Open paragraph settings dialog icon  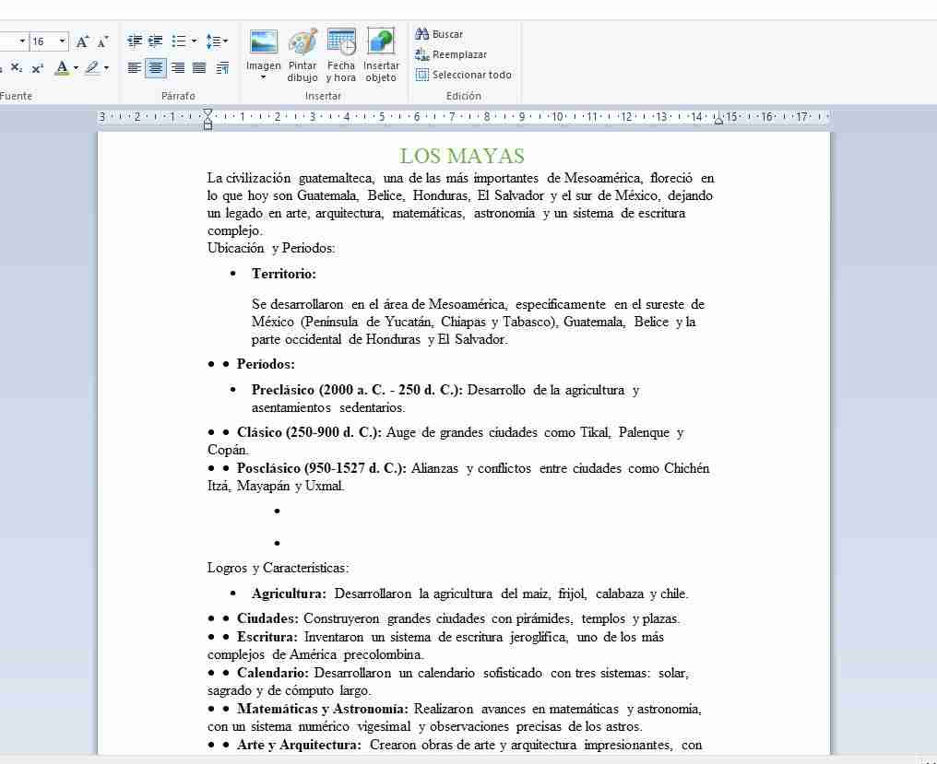(x=222, y=68)
